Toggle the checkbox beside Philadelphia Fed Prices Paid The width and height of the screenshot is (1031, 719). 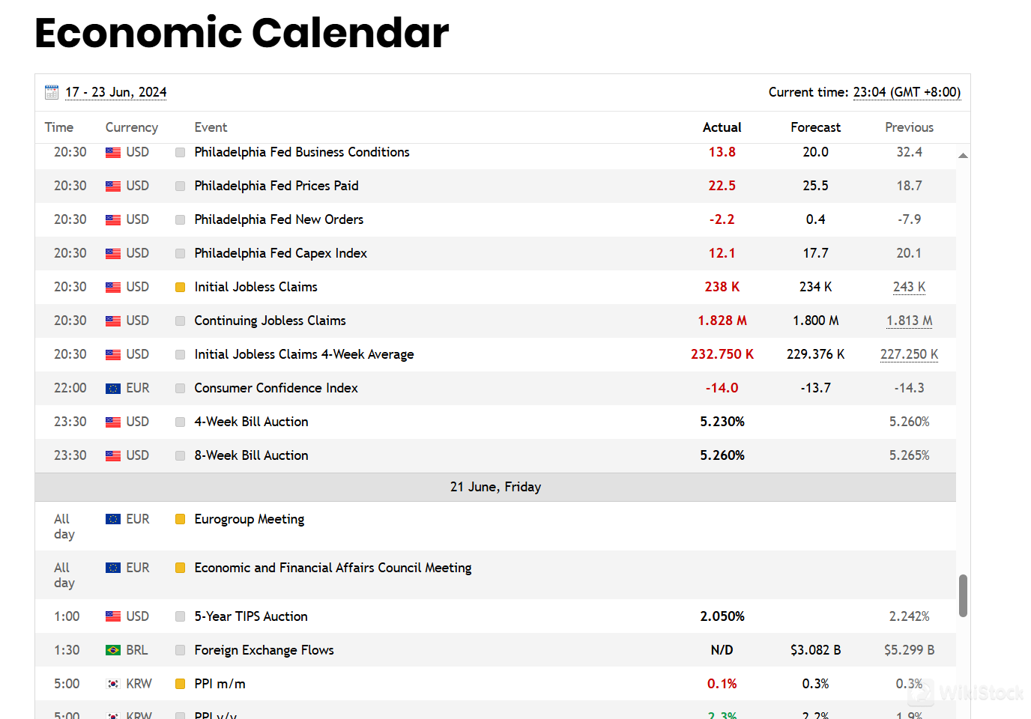coord(180,186)
